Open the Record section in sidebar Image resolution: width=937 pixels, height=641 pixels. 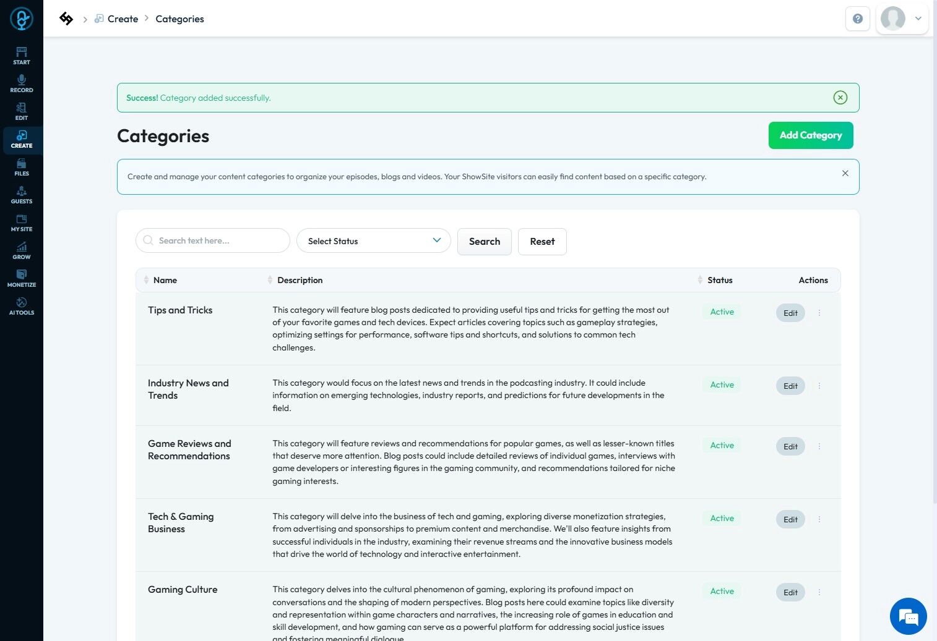[x=22, y=83]
